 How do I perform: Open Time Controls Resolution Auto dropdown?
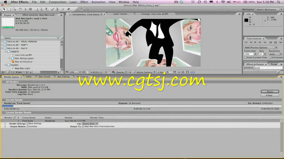click(275, 54)
